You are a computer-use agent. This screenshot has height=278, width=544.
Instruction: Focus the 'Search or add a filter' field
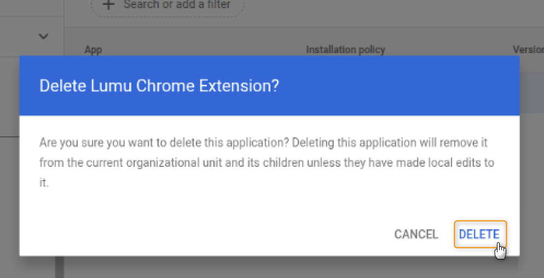point(176,5)
